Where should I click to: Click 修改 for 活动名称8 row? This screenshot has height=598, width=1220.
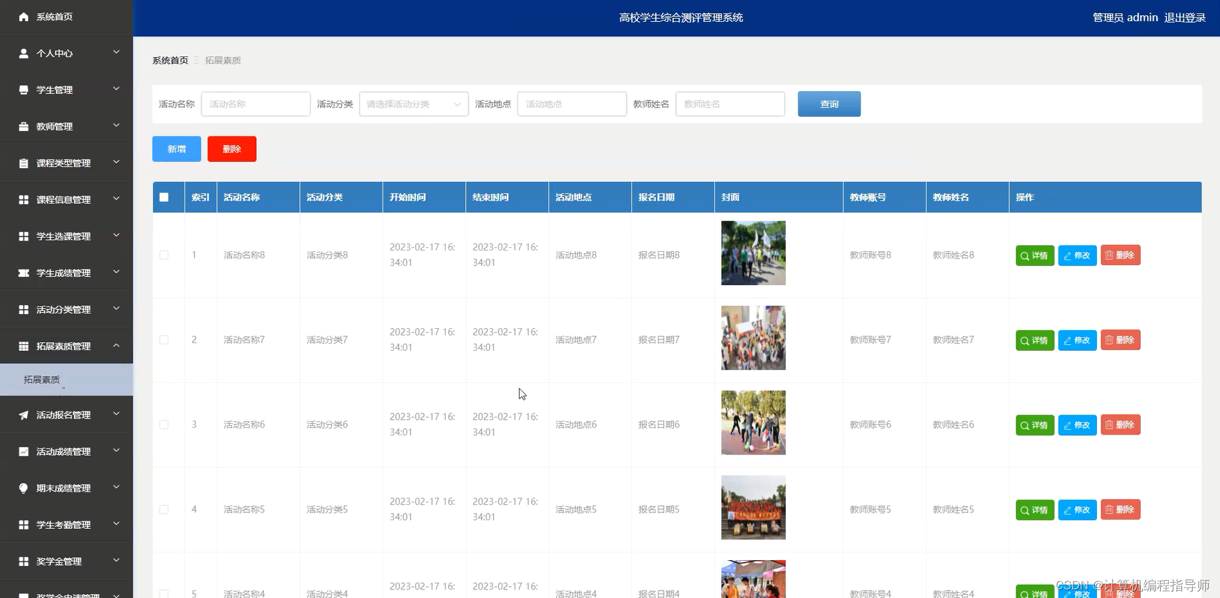click(1077, 255)
